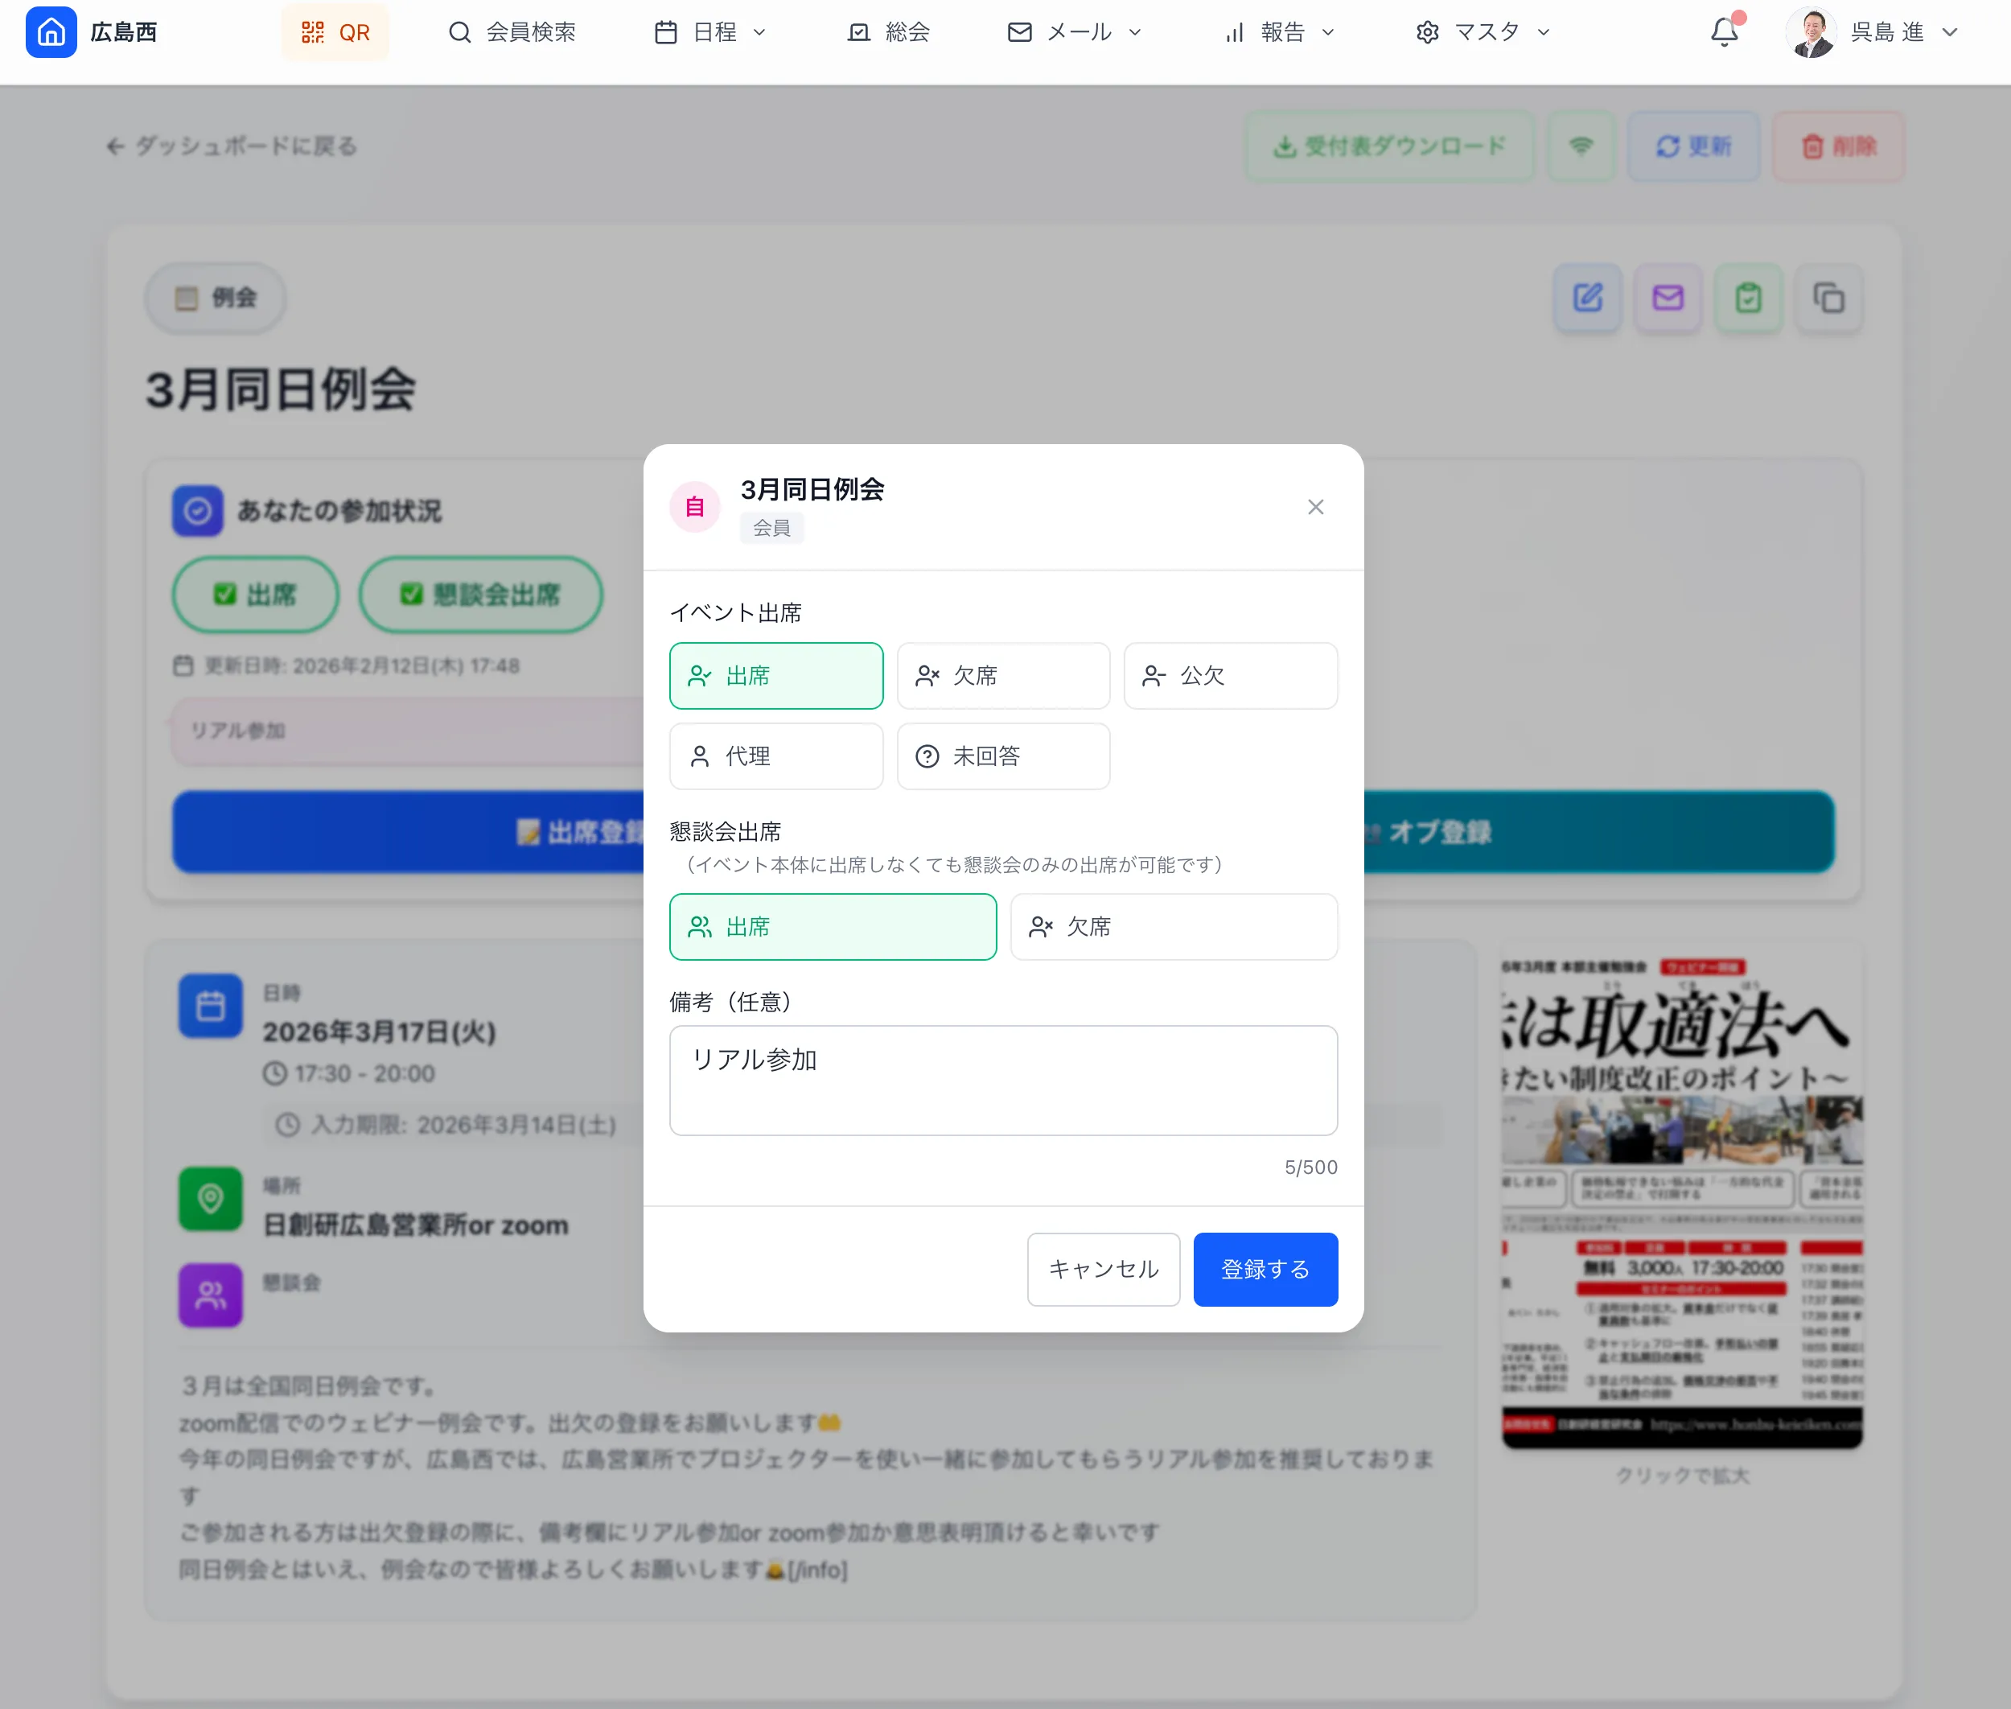
Task: Click the Wi-Fi icon next to 受付表ダウンロード
Action: pos(1581,146)
